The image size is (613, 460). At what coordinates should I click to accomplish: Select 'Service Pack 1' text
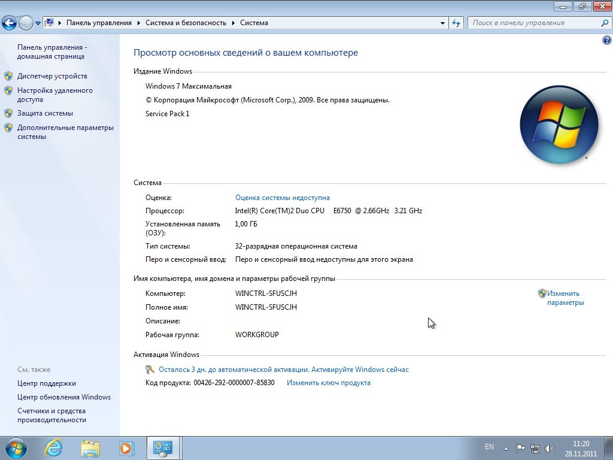click(168, 113)
